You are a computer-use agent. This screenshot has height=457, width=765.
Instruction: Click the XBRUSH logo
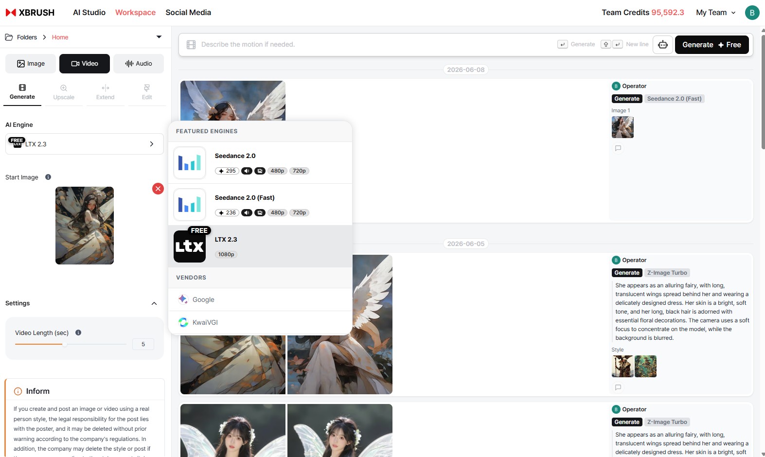[x=30, y=13]
